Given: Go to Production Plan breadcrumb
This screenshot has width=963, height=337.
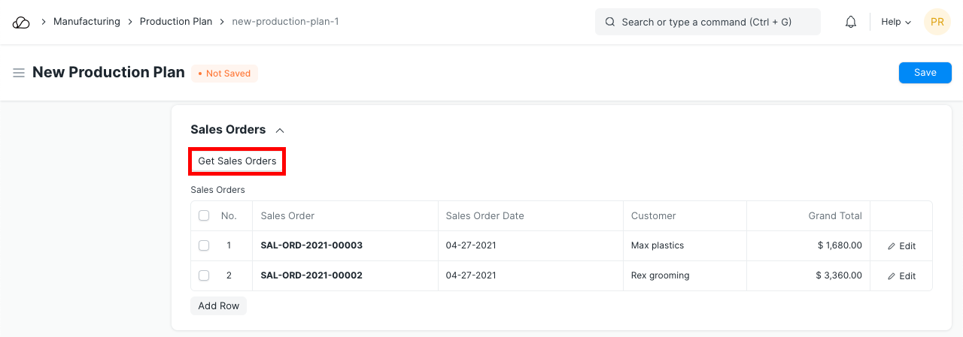Looking at the screenshot, I should [x=176, y=22].
